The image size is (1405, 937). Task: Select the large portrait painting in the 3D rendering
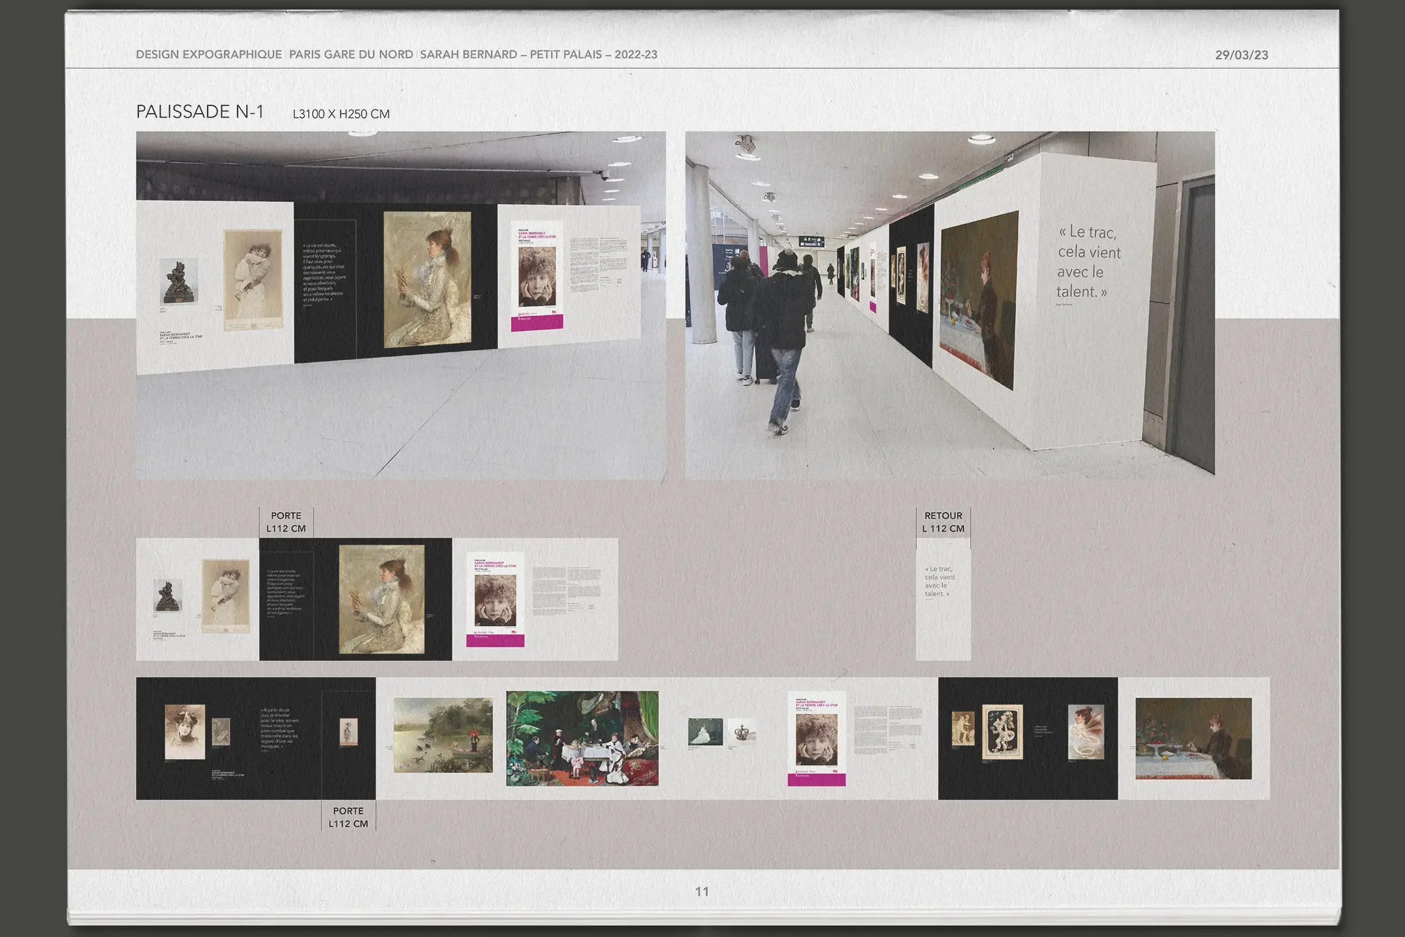(x=427, y=280)
